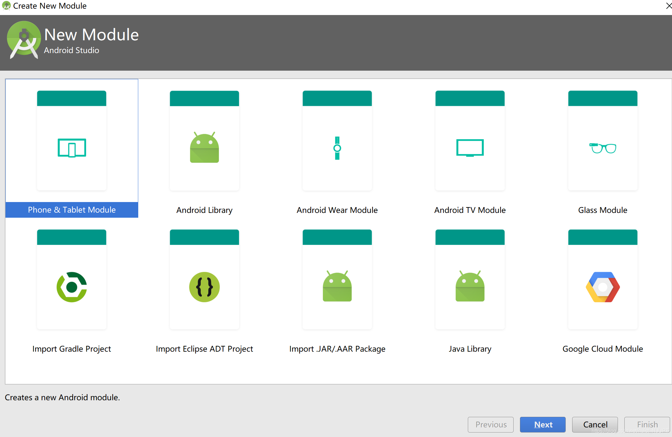Image resolution: width=672 pixels, height=437 pixels.
Task: Click the Import Gradle Project label
Action: click(72, 349)
